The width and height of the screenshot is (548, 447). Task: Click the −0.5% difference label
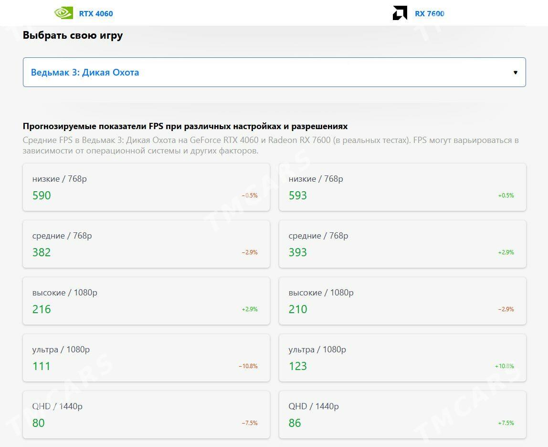(250, 196)
